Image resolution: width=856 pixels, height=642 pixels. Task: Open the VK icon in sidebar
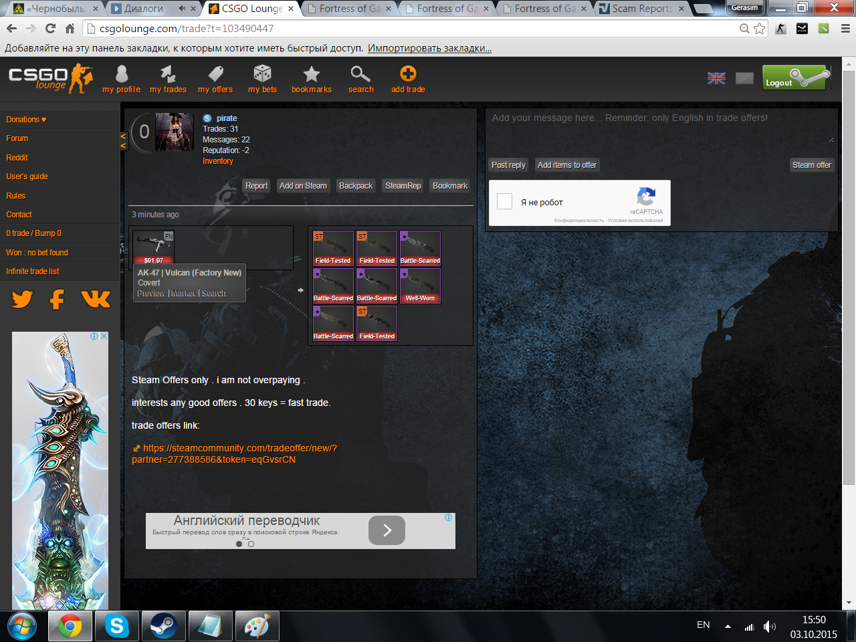[x=96, y=299]
